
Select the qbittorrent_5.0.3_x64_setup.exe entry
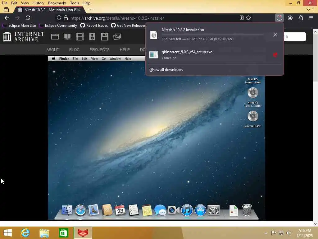pos(207,55)
